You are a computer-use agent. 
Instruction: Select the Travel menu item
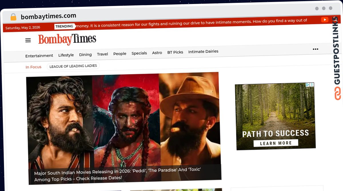pos(102,54)
